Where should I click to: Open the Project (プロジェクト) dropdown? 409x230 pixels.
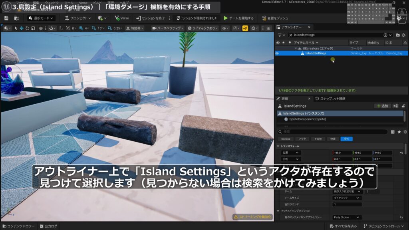(78, 18)
